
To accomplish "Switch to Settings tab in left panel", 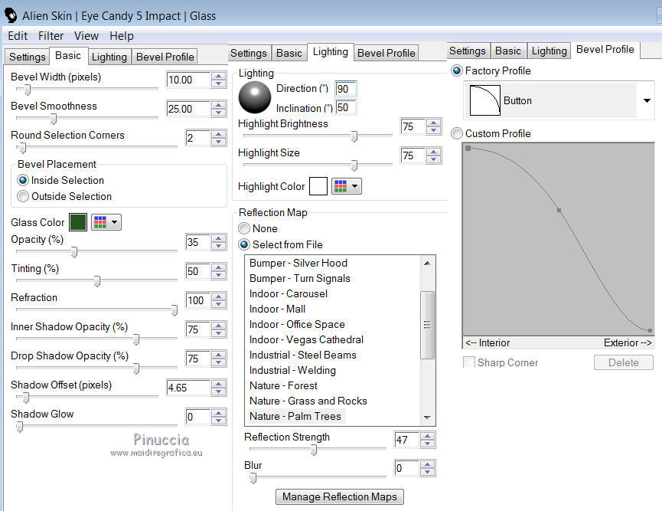I will (28, 57).
